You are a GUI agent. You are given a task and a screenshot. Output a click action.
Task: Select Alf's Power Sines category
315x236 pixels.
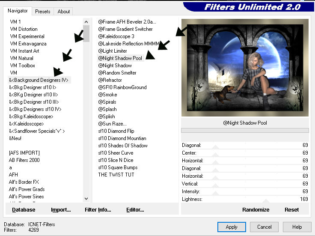[26, 197]
